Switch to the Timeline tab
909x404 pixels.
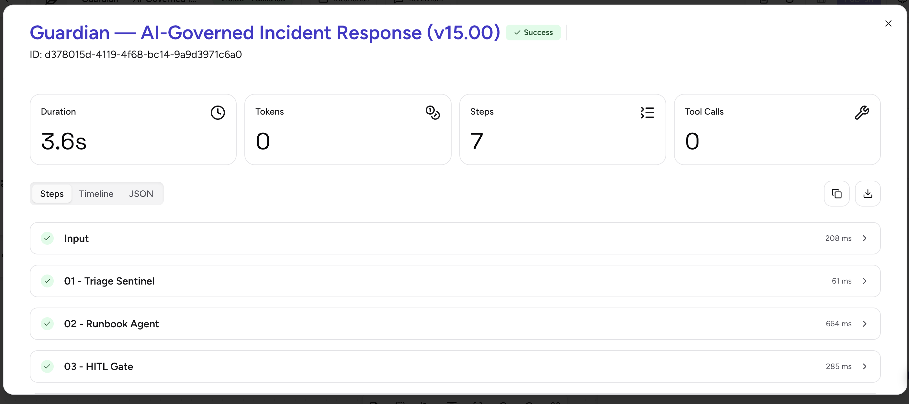(96, 194)
